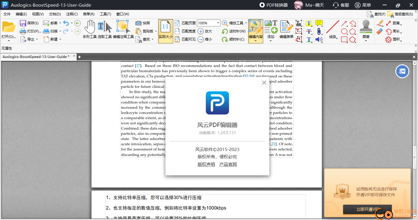Screen dimensions: 418x220
Task: Select the speaker Sound annotation tool
Action: [x=319, y=39]
